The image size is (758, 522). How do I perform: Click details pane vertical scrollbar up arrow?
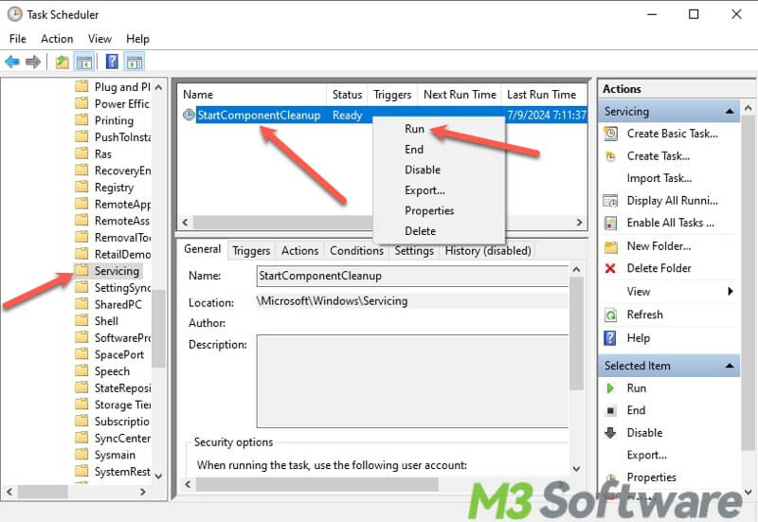tap(576, 270)
